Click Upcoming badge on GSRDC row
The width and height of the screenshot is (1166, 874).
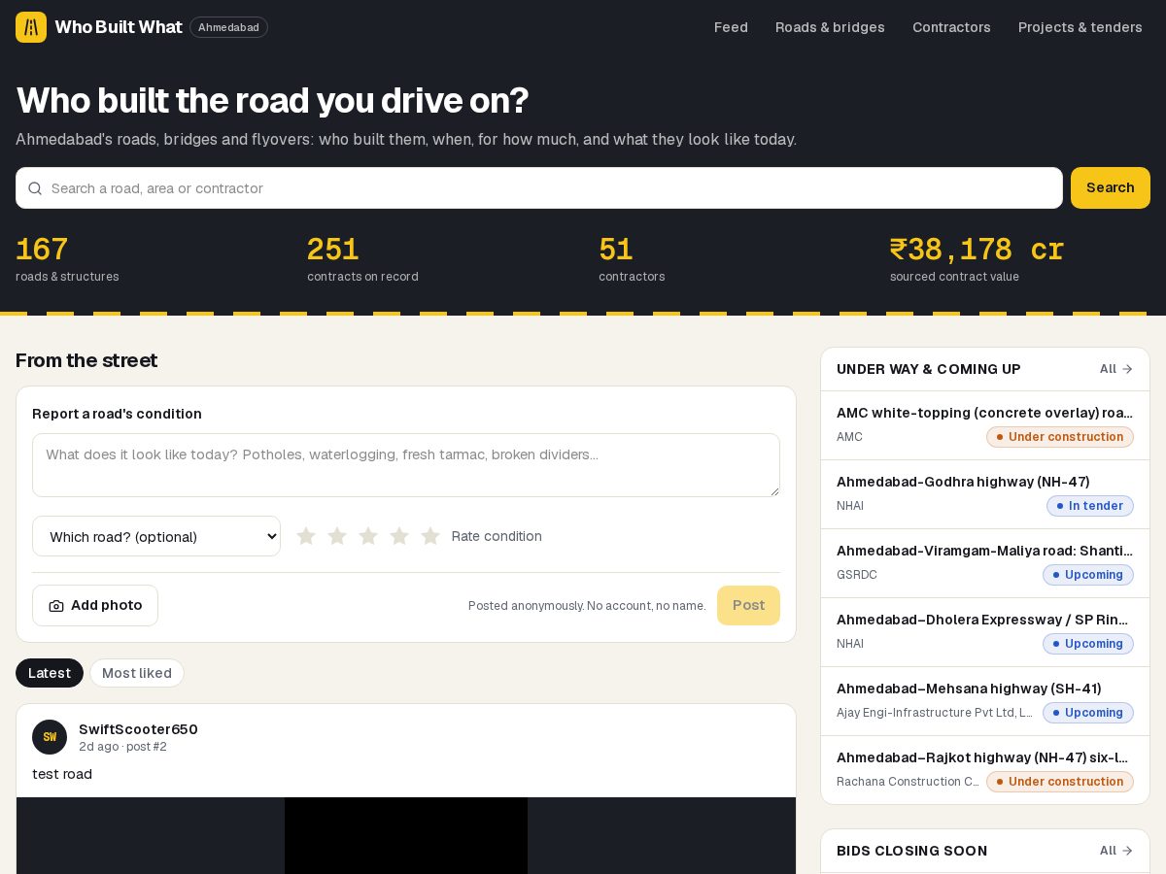[1088, 575]
